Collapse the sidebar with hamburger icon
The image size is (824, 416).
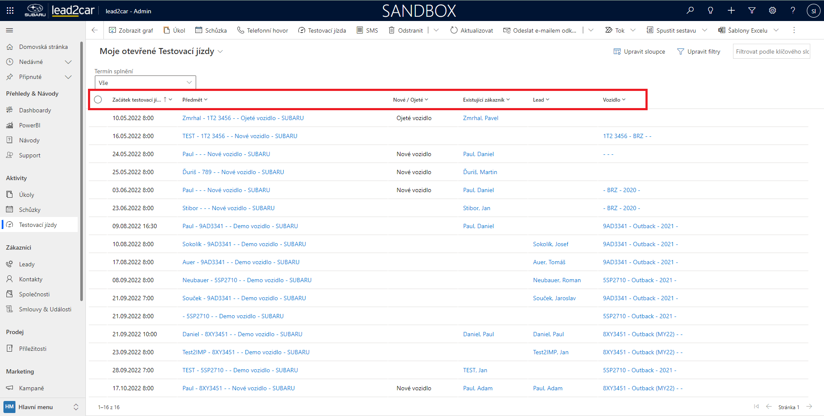9,30
